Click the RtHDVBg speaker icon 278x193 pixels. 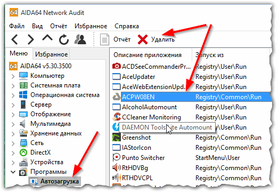(117, 167)
